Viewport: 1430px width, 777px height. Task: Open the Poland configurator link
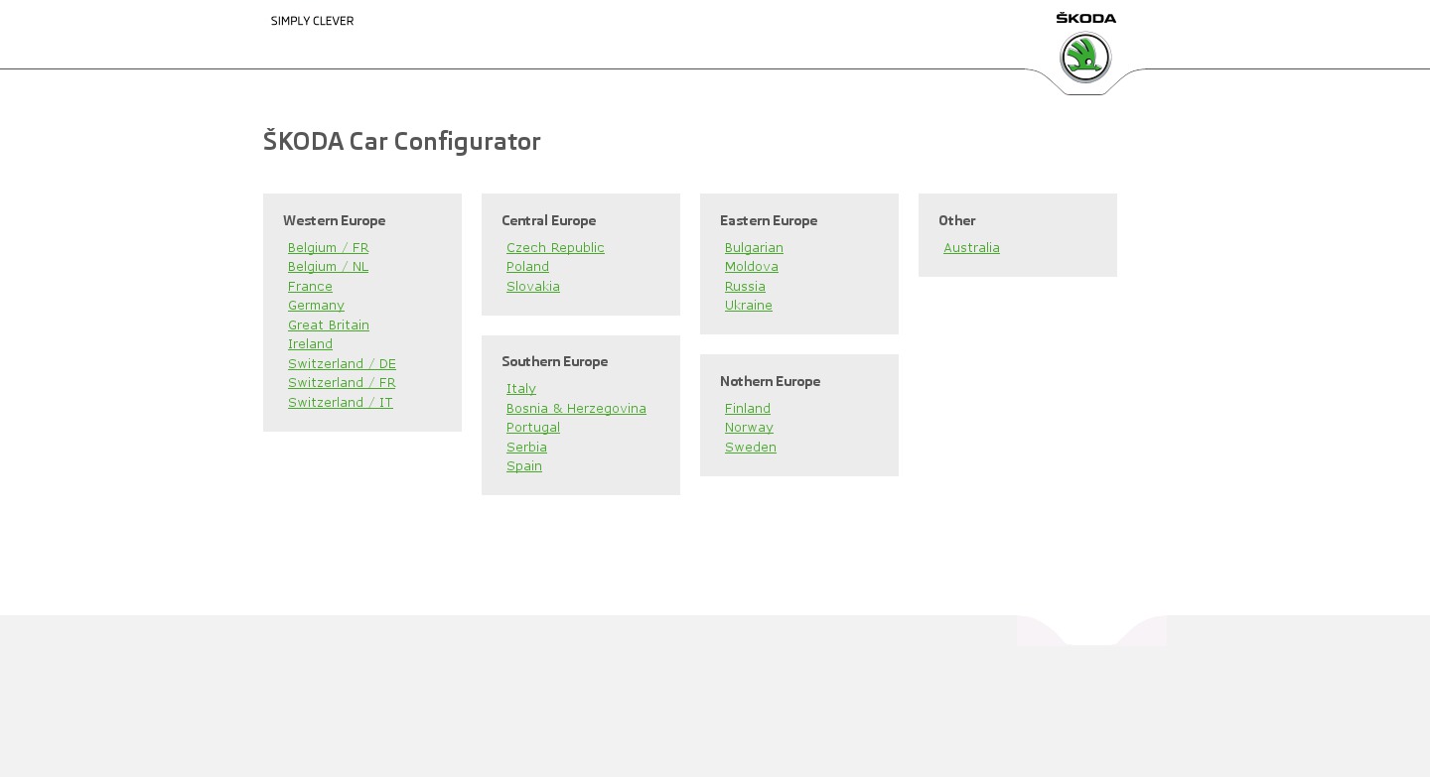tap(527, 267)
